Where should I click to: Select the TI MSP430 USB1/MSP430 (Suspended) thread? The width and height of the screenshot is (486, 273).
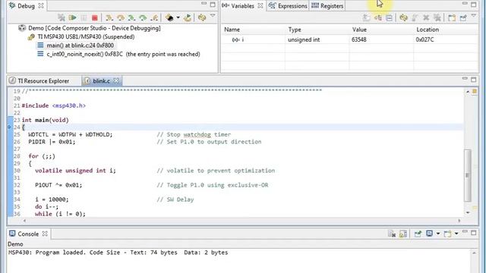click(x=86, y=37)
